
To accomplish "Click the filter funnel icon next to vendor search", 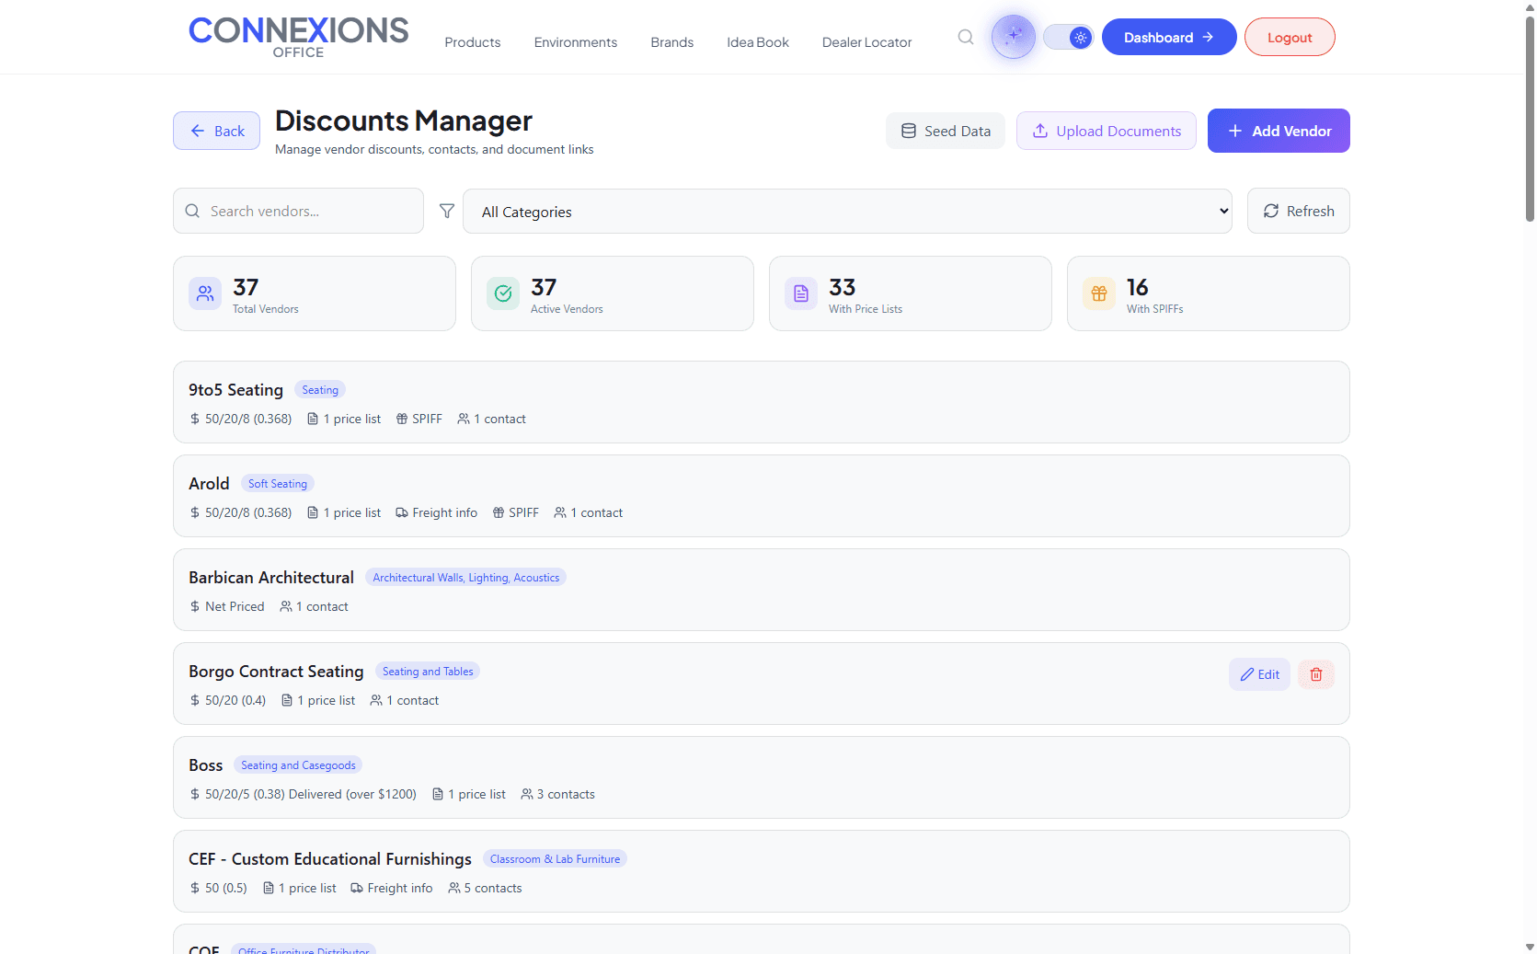I will pos(446,211).
